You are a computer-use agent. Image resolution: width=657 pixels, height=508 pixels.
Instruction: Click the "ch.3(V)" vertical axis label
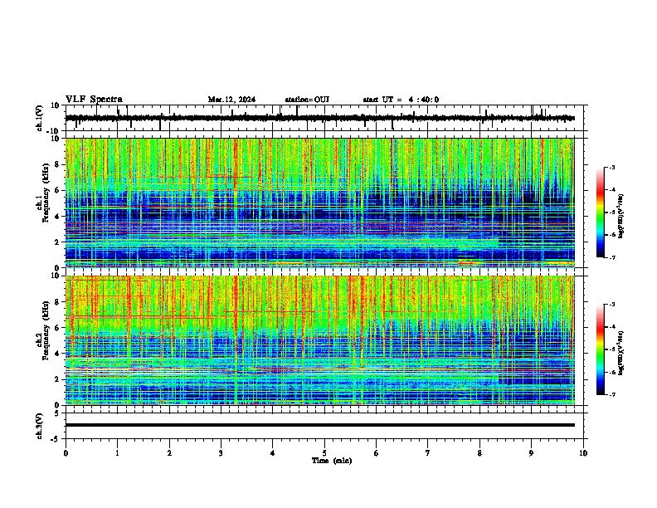(x=40, y=426)
